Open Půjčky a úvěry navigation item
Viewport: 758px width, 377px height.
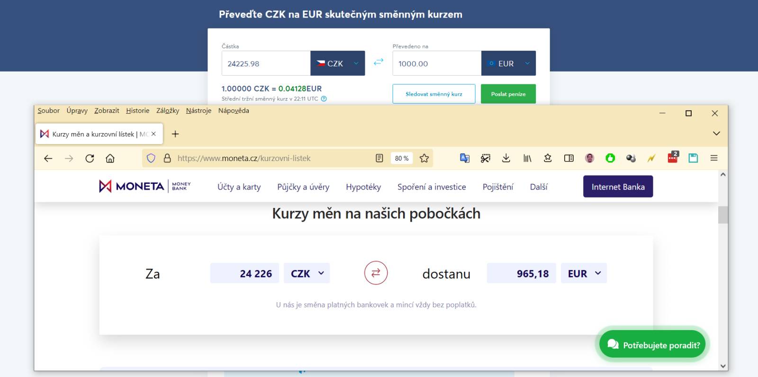coord(303,187)
